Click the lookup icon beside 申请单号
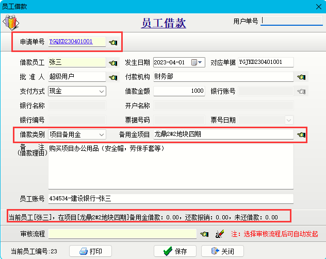 pos(113,42)
